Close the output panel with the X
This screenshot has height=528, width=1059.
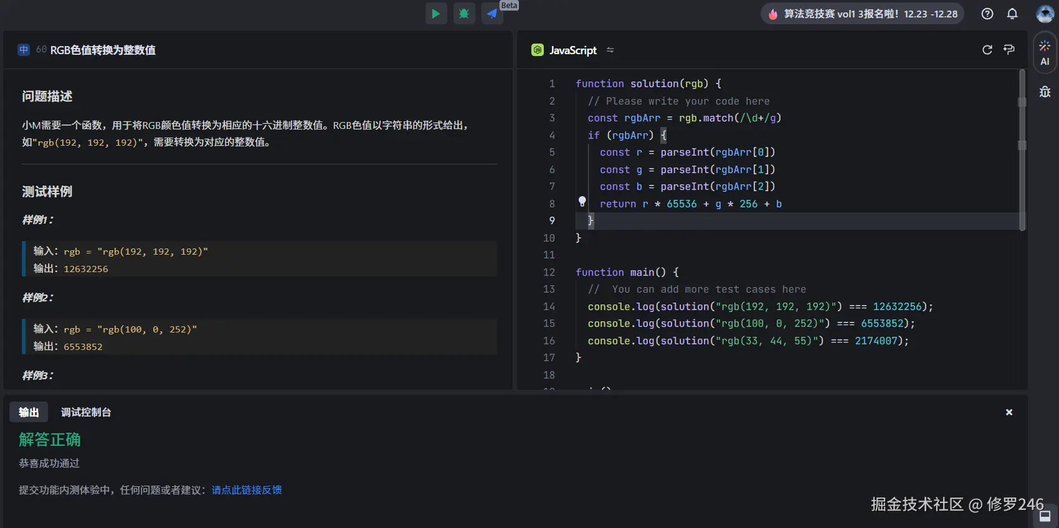[1009, 412]
